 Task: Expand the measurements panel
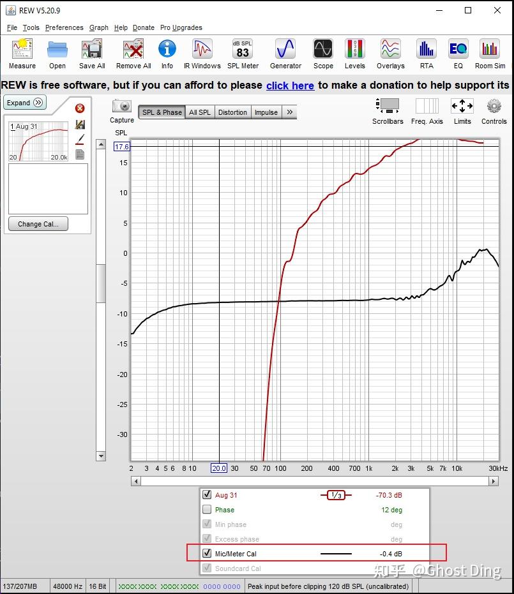24,102
